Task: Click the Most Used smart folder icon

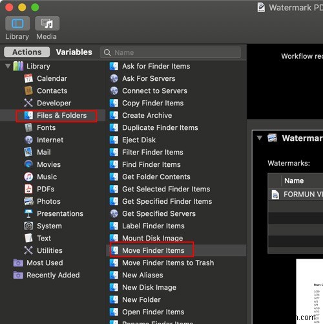Action: click(x=18, y=263)
